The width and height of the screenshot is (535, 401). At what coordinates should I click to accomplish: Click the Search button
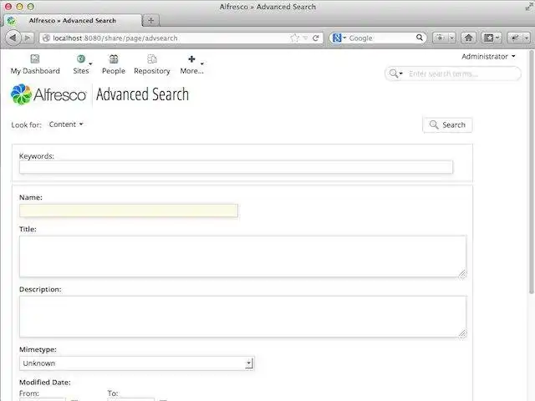447,124
